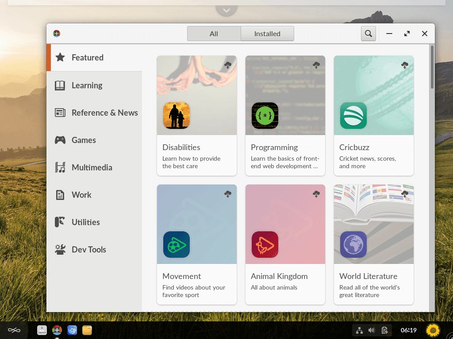This screenshot has width=453, height=339.
Task: Open the Learning category
Action: [94, 85]
